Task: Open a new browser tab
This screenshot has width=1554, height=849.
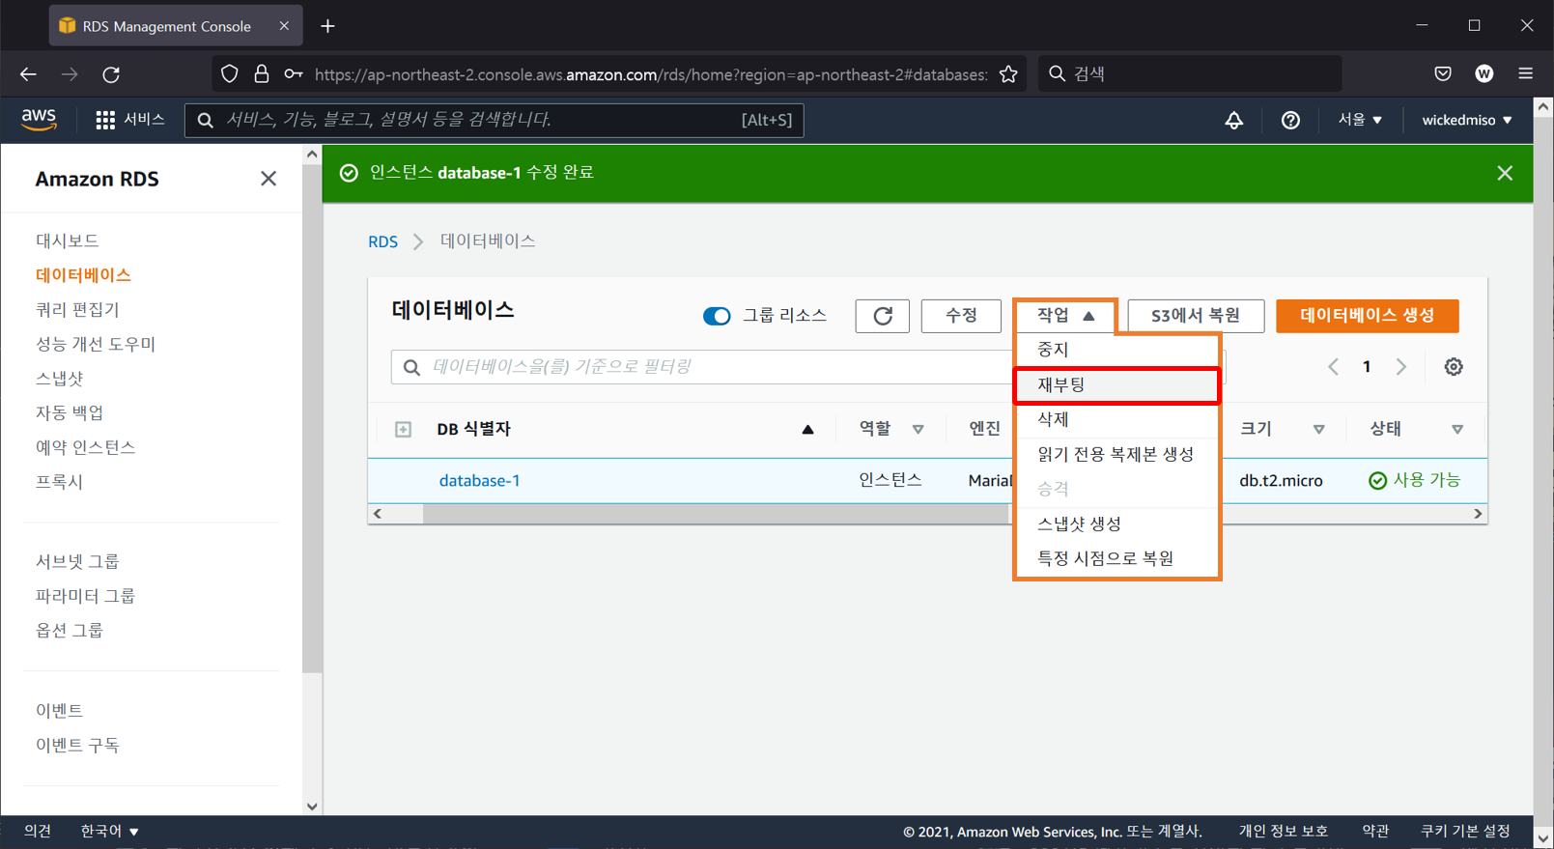Action: tap(327, 26)
